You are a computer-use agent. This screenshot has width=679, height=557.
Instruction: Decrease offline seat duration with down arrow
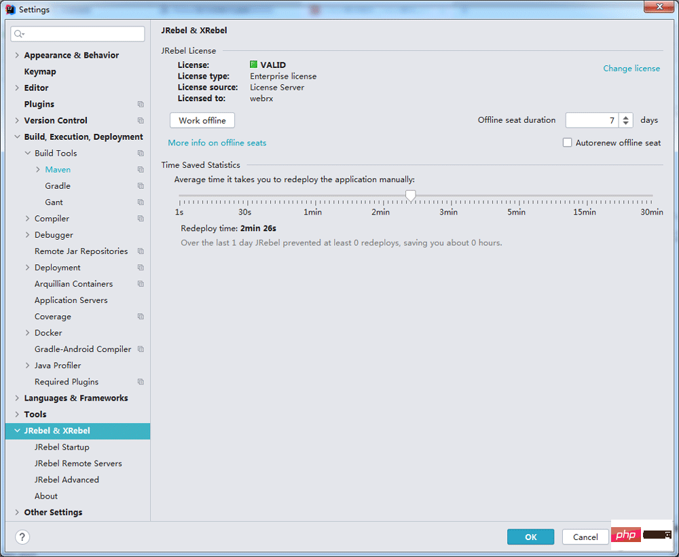pyautogui.click(x=626, y=124)
